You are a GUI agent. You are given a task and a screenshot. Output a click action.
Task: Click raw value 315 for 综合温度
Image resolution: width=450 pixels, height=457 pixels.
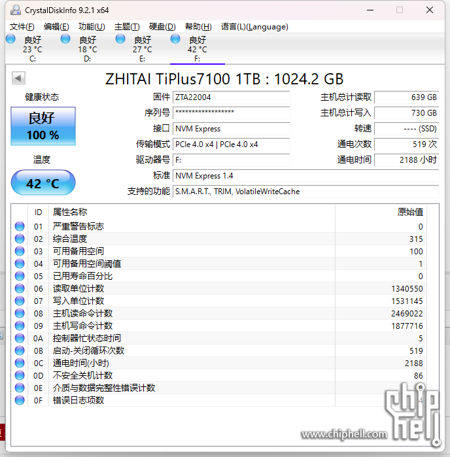[x=416, y=239]
